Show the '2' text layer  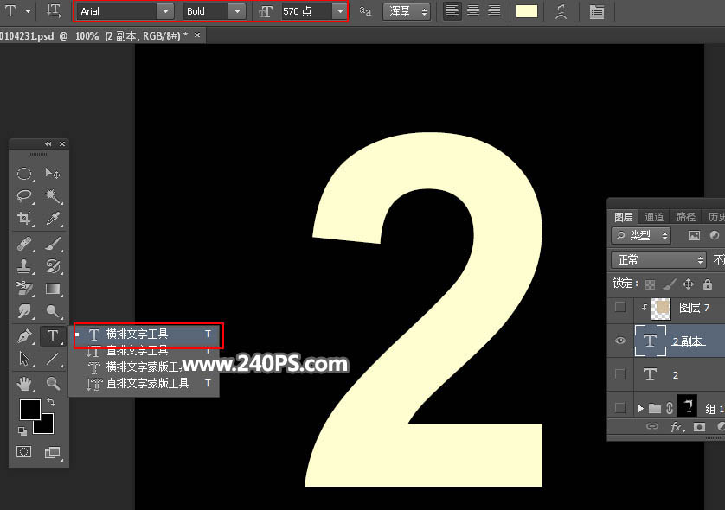coord(619,374)
